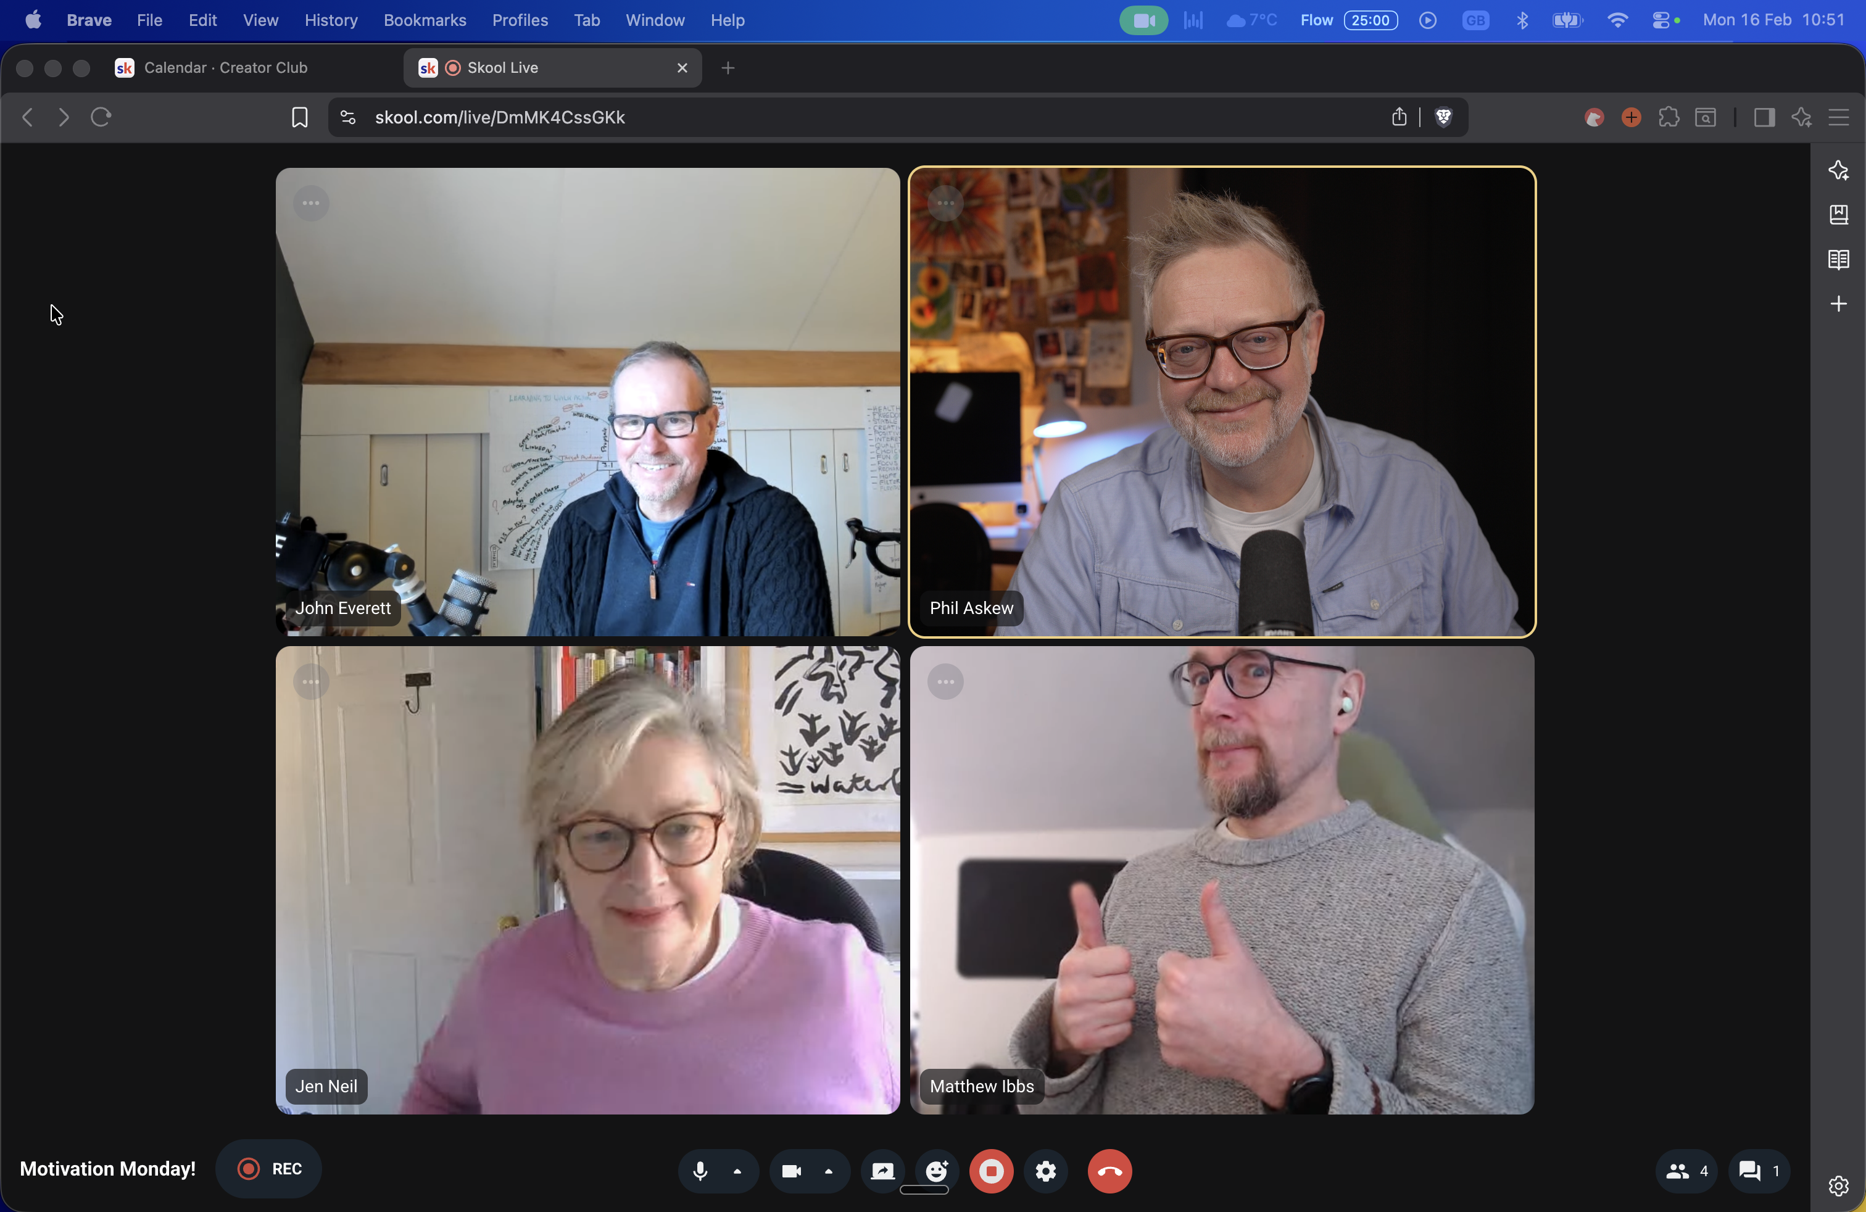This screenshot has height=1212, width=1866.
Task: Stop the recording with red stop button
Action: [x=991, y=1171]
